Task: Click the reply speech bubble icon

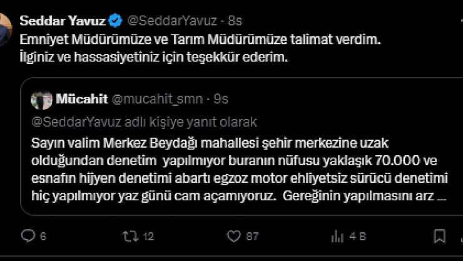Action: pos(29,236)
